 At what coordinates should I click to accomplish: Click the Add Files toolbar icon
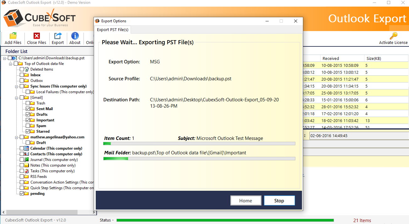click(x=13, y=36)
